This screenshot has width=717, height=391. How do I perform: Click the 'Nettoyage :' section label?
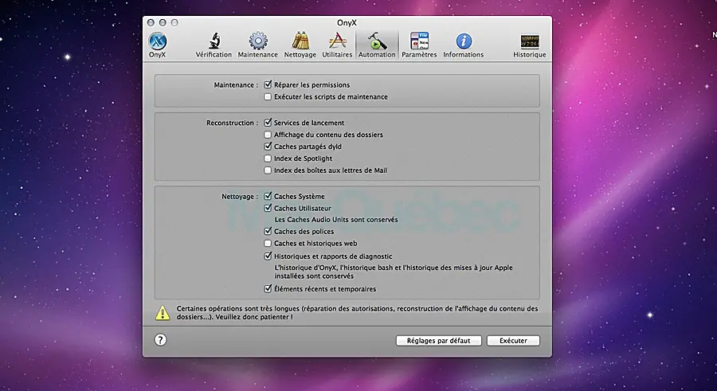[240, 197]
